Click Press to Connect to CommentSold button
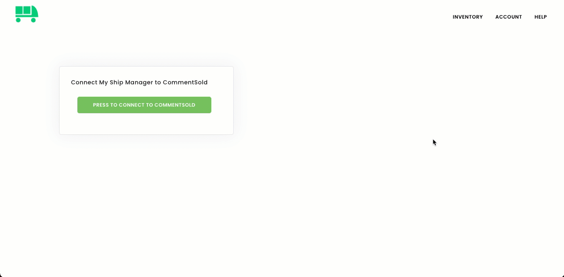The image size is (564, 277). tap(144, 105)
